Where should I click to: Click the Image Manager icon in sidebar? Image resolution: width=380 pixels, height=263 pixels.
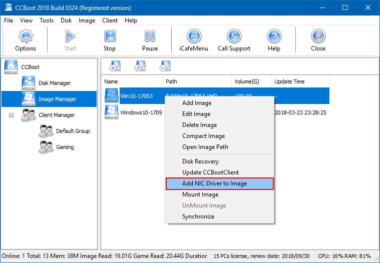29,98
